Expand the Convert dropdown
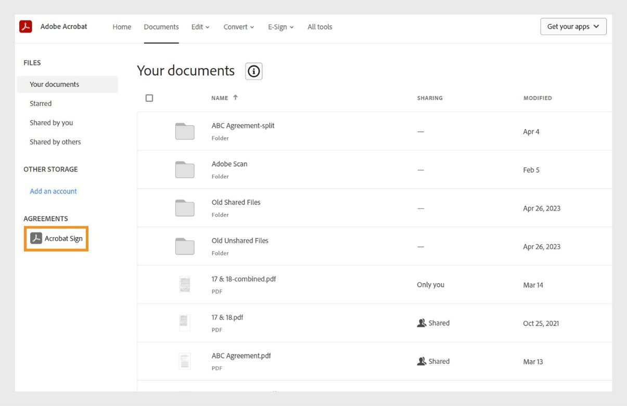This screenshot has height=406, width=627. [x=238, y=27]
